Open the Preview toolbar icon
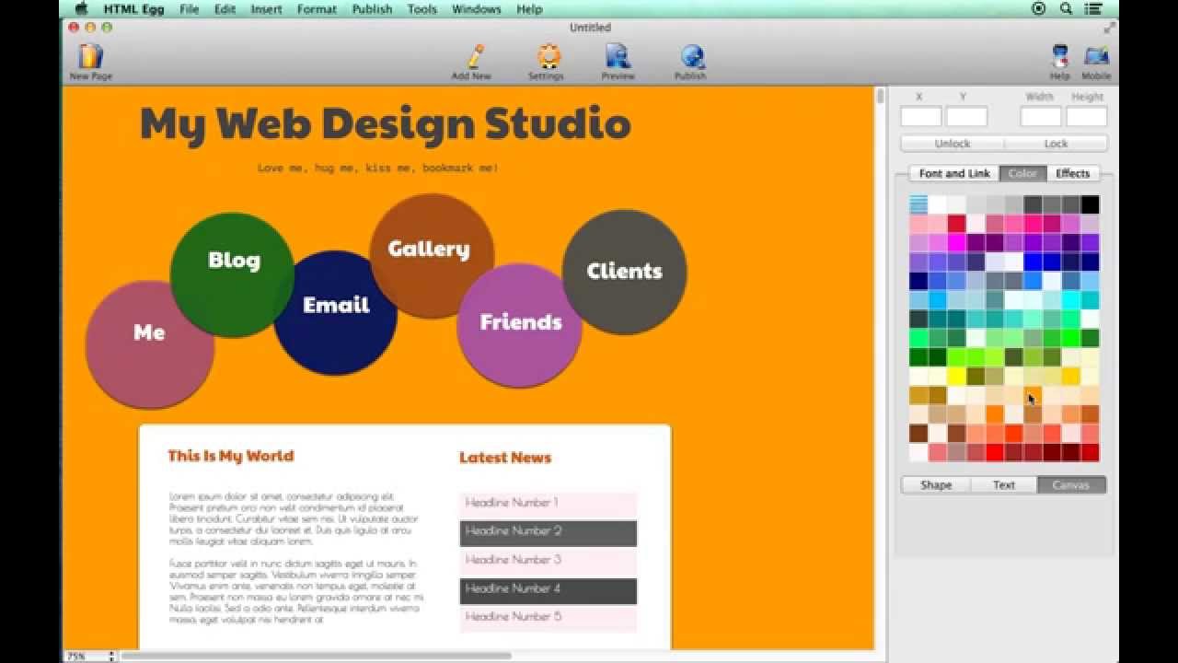The width and height of the screenshot is (1178, 663). 618,57
